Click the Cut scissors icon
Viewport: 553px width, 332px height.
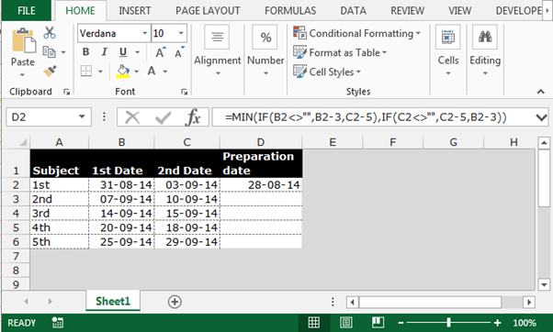[50, 33]
